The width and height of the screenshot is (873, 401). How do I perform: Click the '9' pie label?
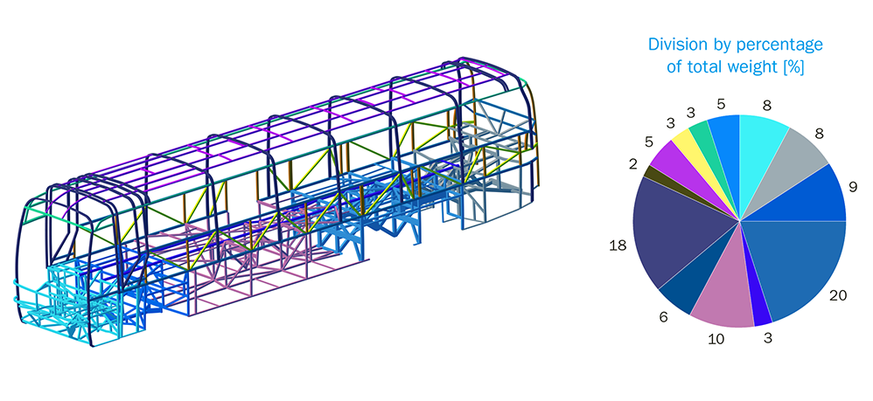[853, 188]
